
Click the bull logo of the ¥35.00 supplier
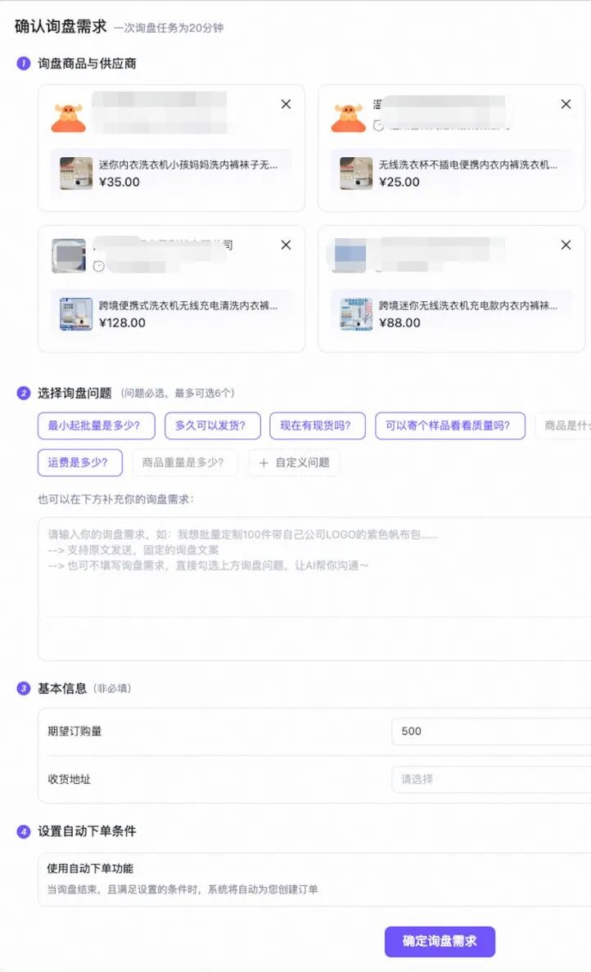click(x=68, y=118)
